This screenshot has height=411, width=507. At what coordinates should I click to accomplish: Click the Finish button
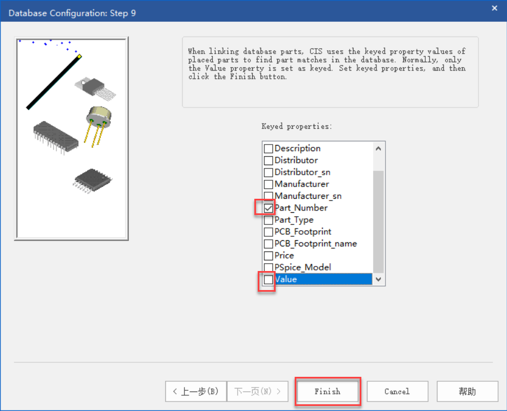(328, 391)
